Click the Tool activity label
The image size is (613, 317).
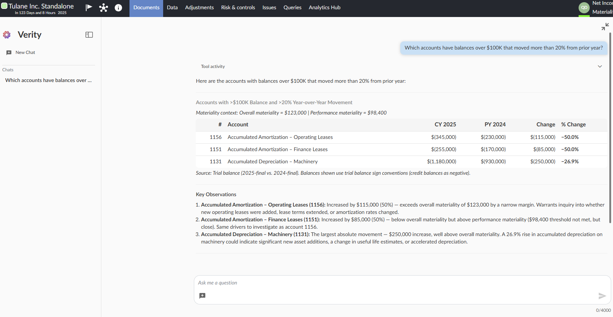tap(213, 67)
